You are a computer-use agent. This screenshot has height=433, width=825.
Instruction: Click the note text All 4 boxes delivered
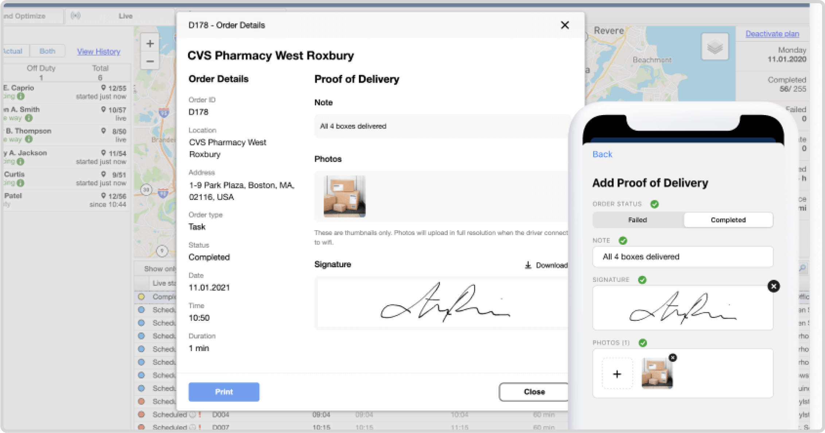[353, 126]
